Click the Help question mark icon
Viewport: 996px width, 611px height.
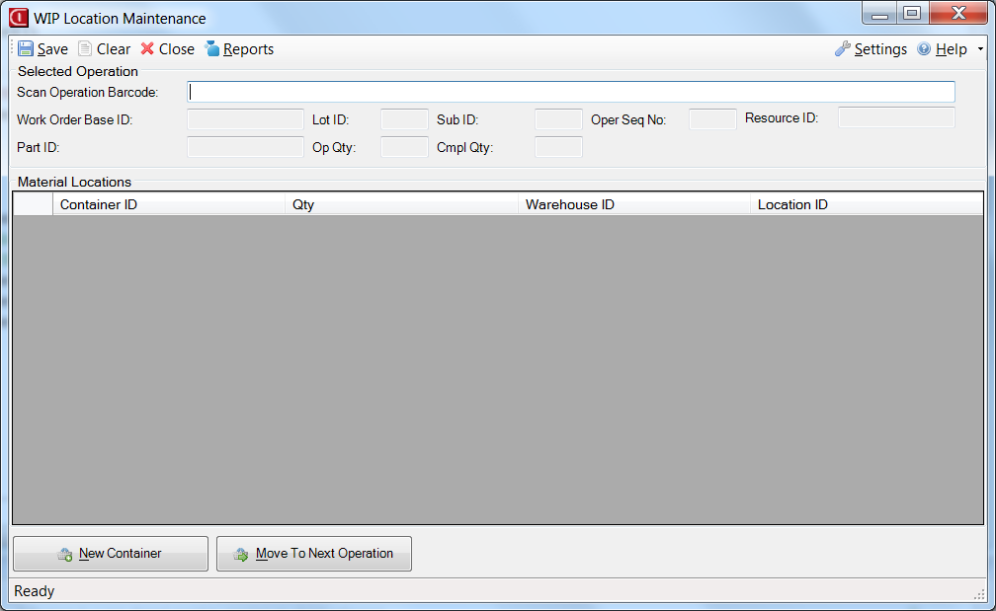924,49
